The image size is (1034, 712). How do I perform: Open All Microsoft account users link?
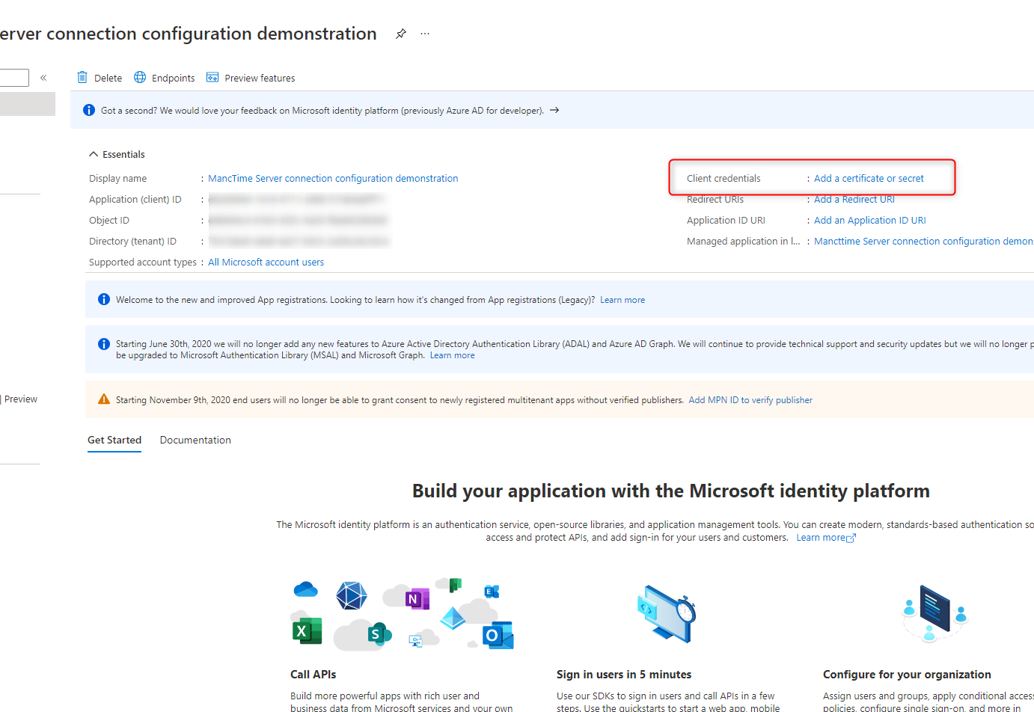pyautogui.click(x=266, y=262)
